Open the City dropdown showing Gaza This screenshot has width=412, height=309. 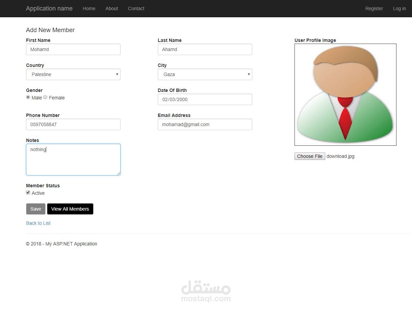tap(205, 74)
